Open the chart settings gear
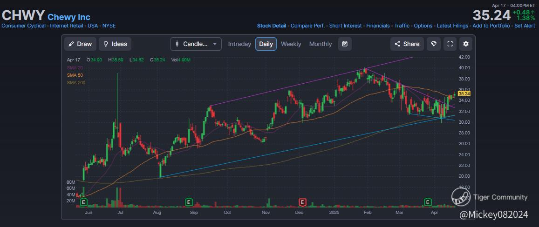 click(x=466, y=44)
